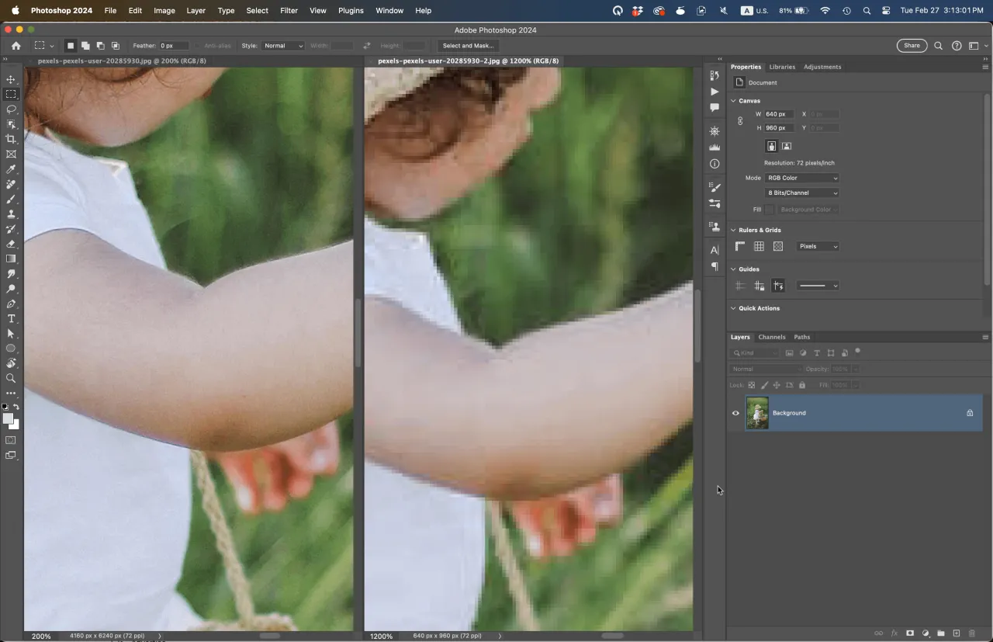Screen dimensions: 993x642
Task: Select the Lasso tool
Action: 11,109
